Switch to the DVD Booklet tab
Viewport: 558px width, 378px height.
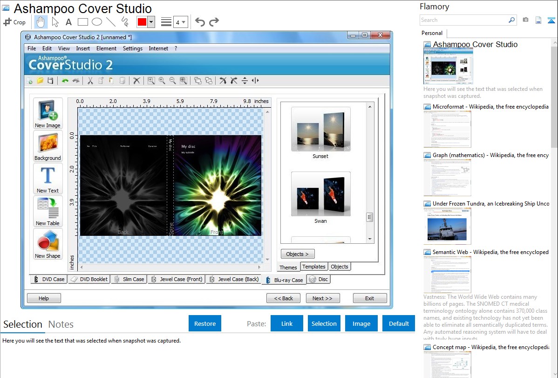point(90,279)
